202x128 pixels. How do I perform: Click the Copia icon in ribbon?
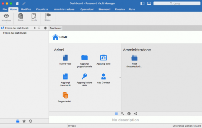tap(20, 16)
